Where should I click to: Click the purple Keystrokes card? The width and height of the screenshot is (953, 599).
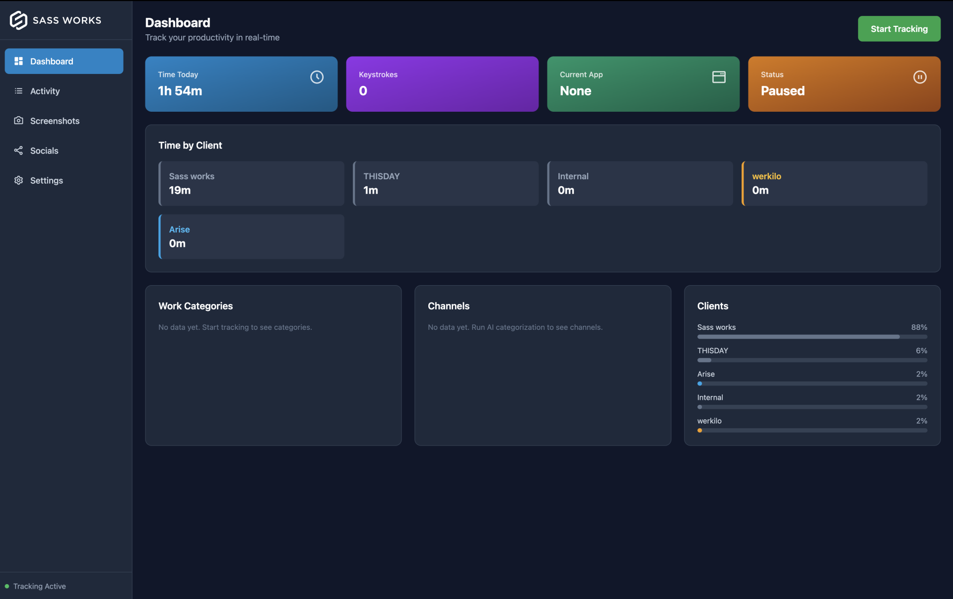coord(442,83)
